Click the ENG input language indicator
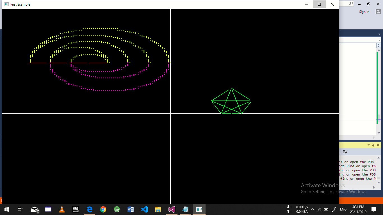The width and height of the screenshot is (383, 215). [x=343, y=209]
